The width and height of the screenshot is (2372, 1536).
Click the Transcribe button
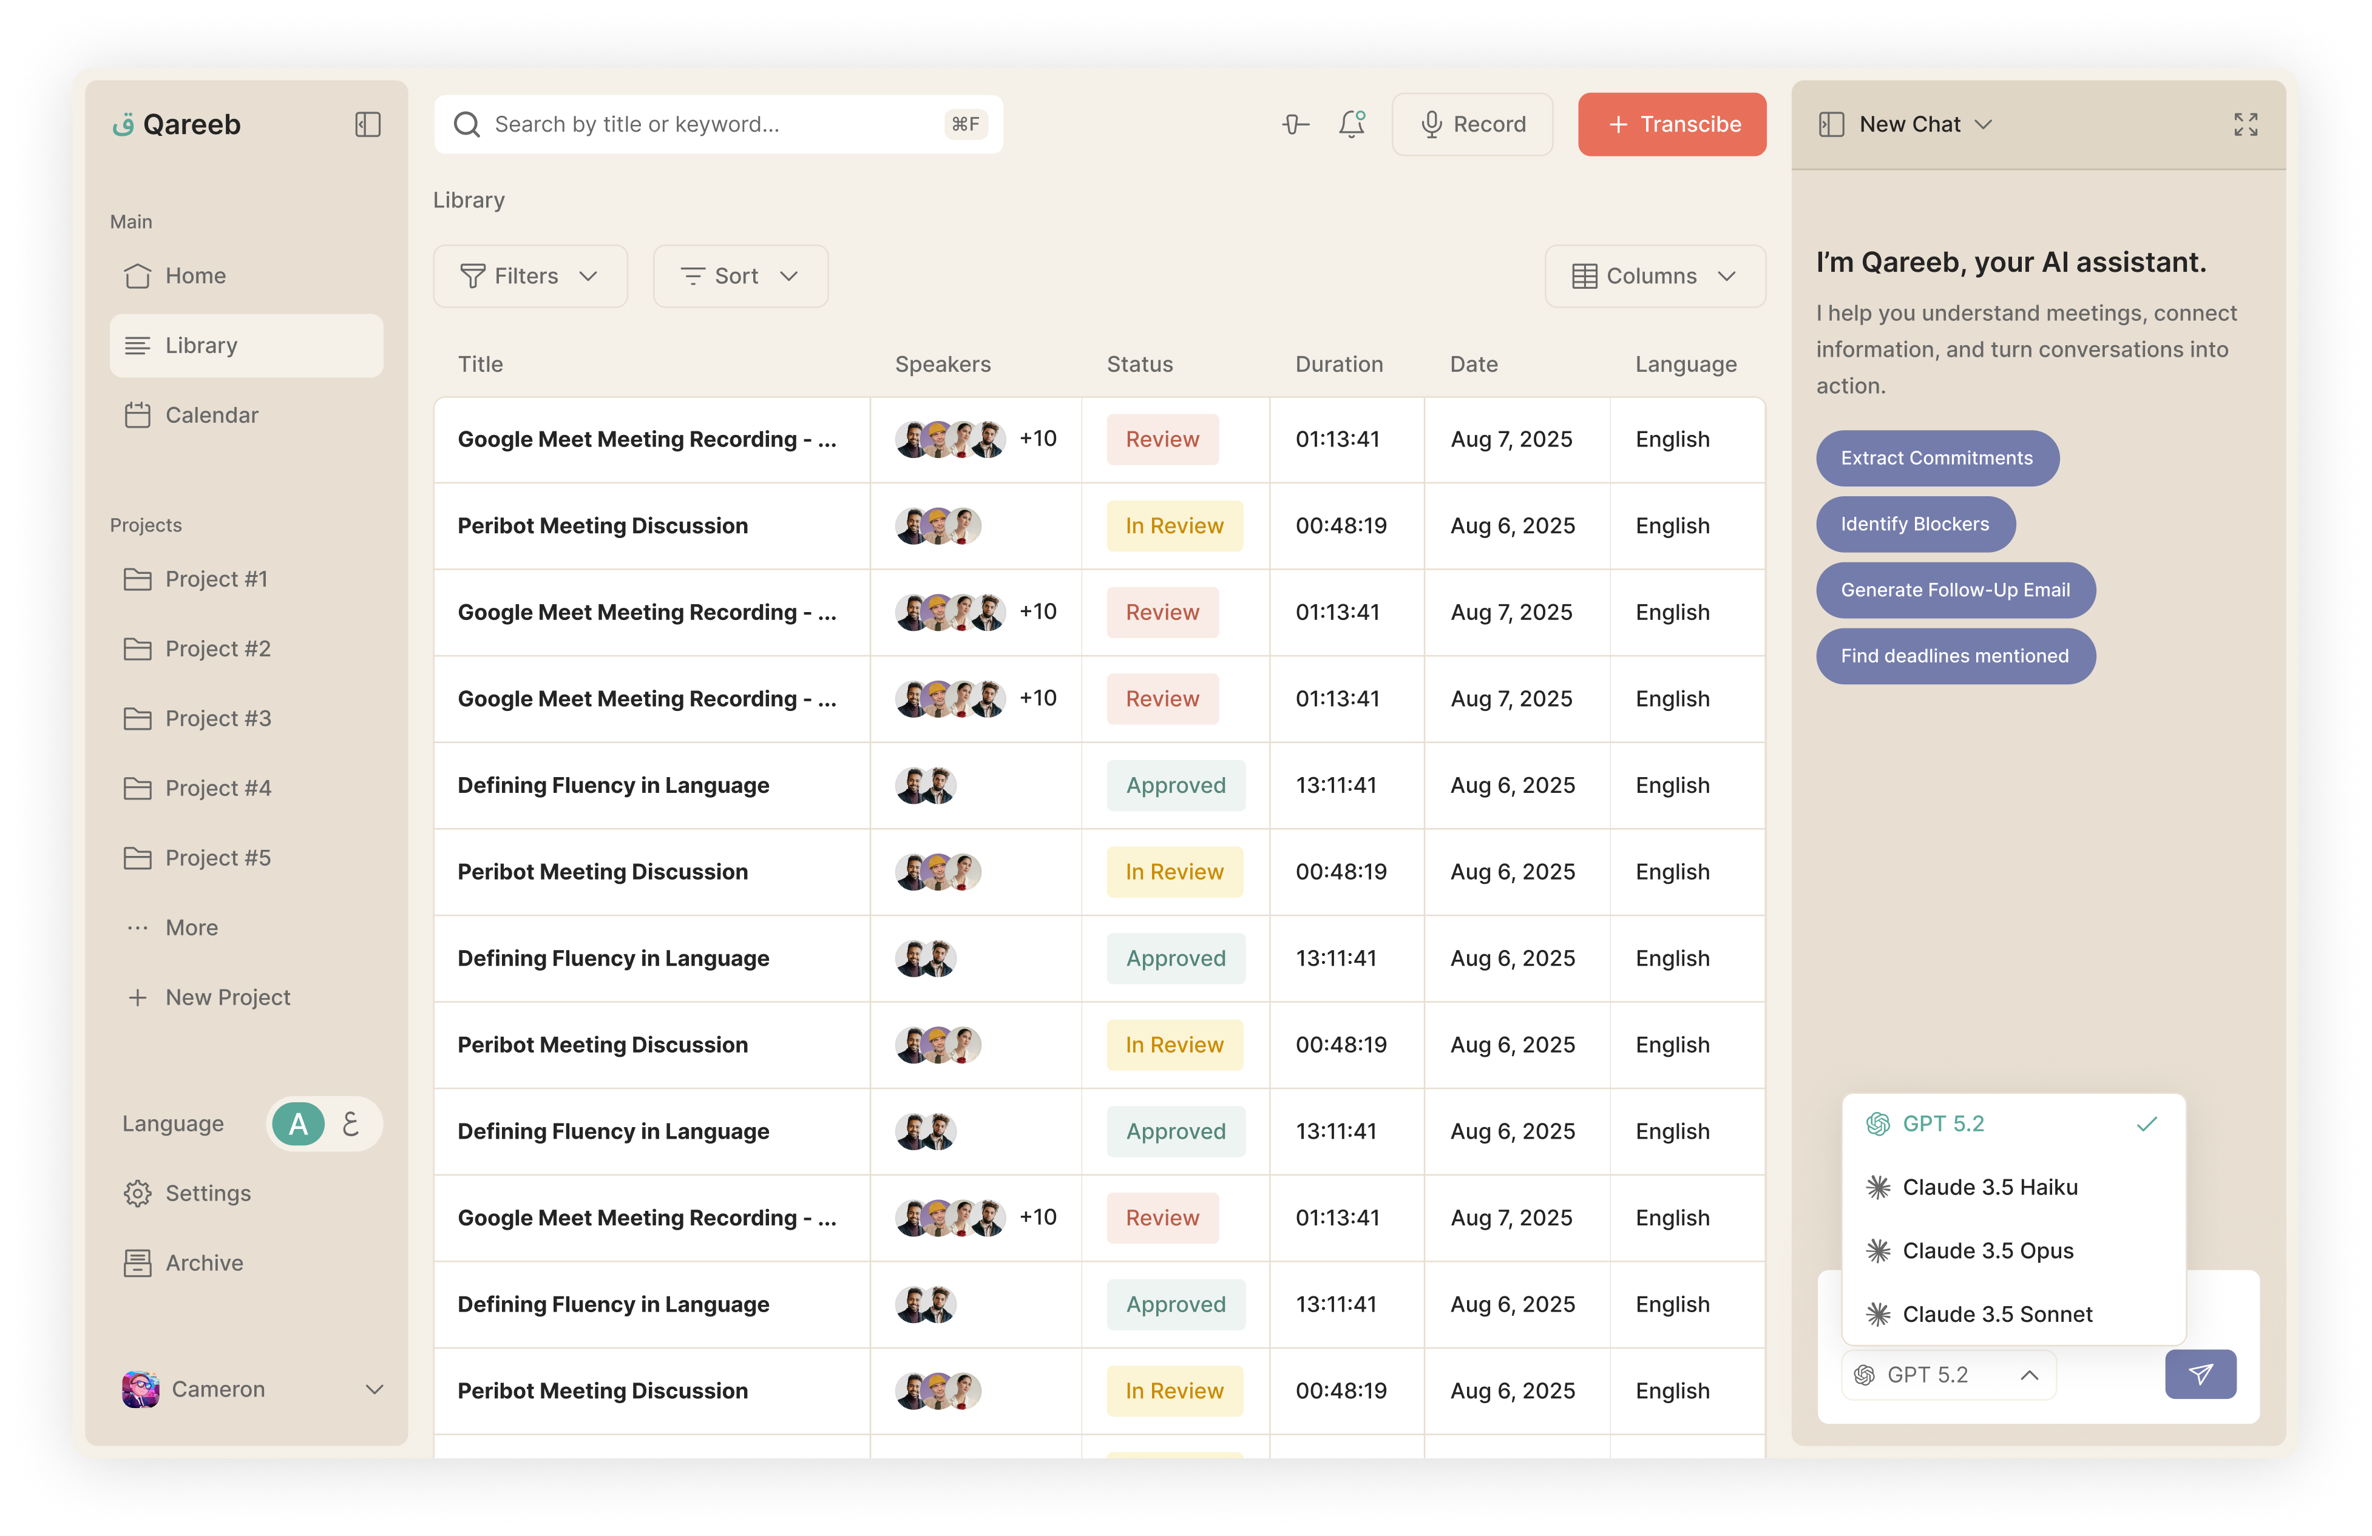pyautogui.click(x=1672, y=124)
